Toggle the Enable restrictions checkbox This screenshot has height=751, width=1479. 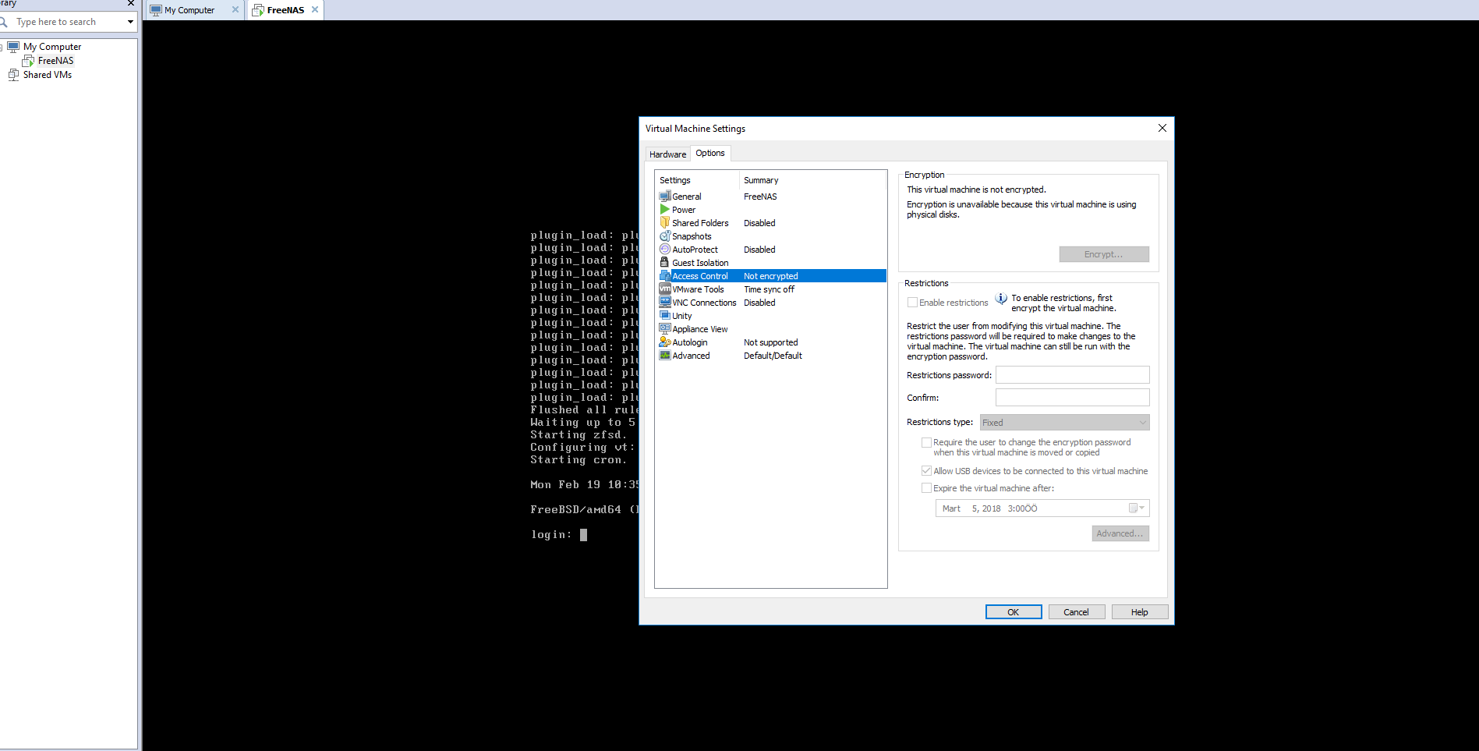tap(912, 303)
